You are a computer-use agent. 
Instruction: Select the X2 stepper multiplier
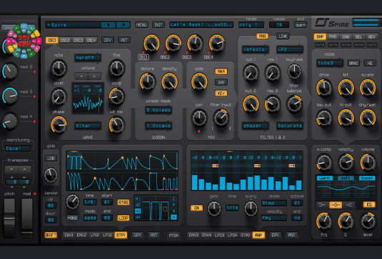point(138,205)
